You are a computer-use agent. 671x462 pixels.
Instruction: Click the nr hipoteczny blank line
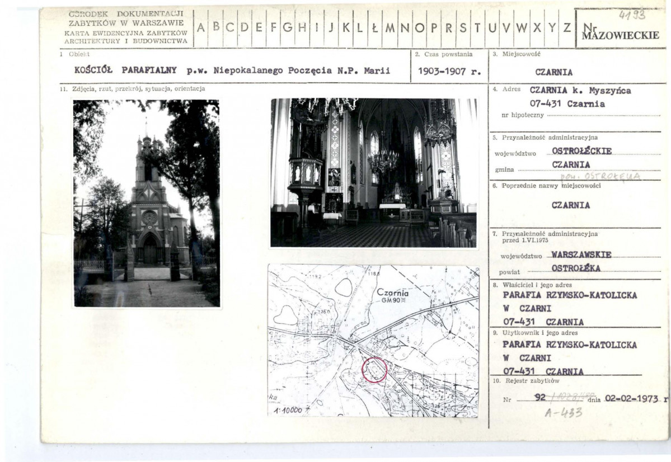[x=604, y=115]
